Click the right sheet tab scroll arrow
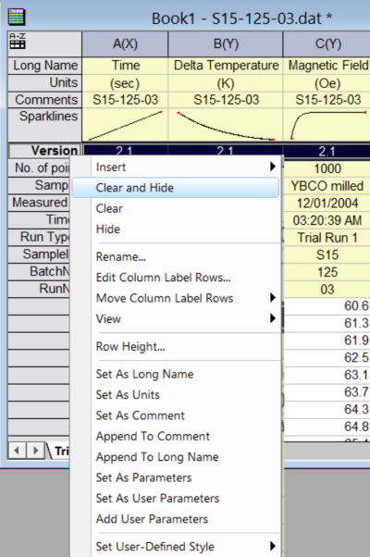Image resolution: width=370 pixels, height=557 pixels. pyautogui.click(x=35, y=451)
